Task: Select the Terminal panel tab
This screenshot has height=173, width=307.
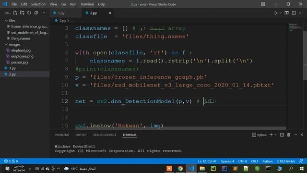Action: (130, 135)
